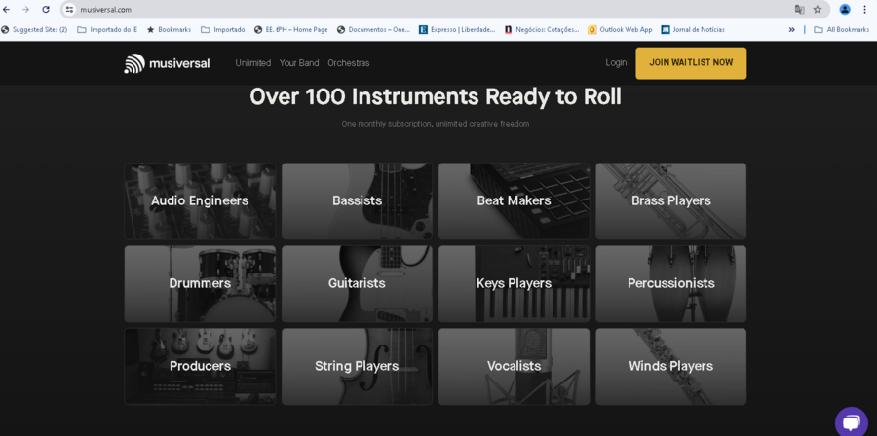
Task: Click the Join Waitlist Now button
Action: (x=691, y=63)
